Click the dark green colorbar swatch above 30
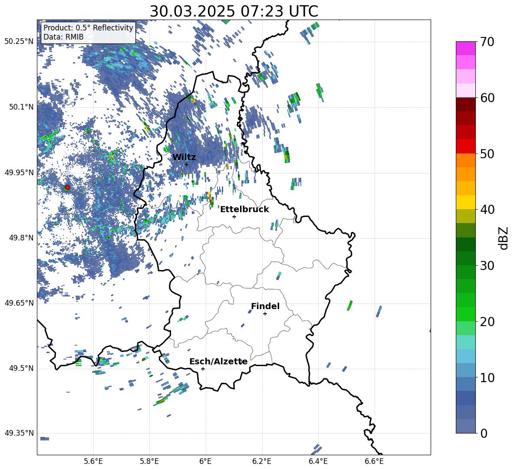 coord(465,258)
